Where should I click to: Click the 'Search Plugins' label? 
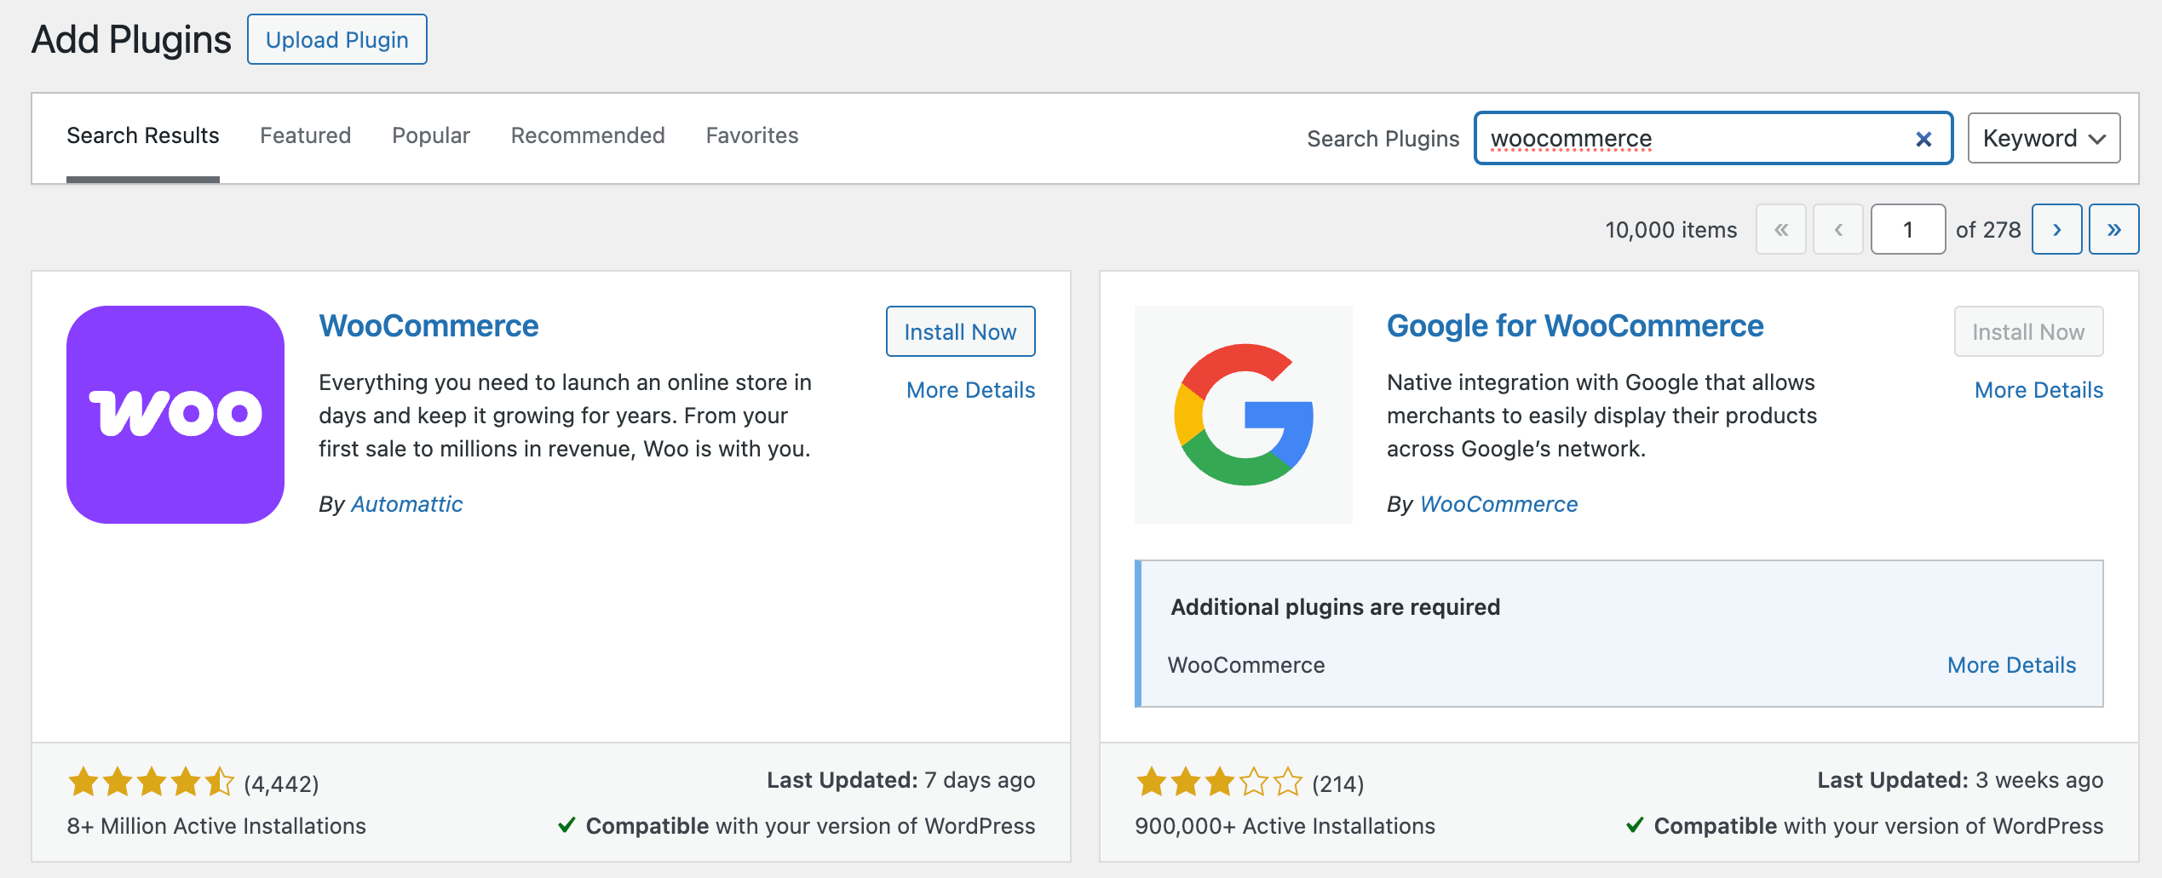pos(1383,139)
